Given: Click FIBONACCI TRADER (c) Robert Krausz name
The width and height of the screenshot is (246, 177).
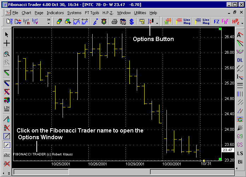Looking at the screenshot, I should 43,154.
